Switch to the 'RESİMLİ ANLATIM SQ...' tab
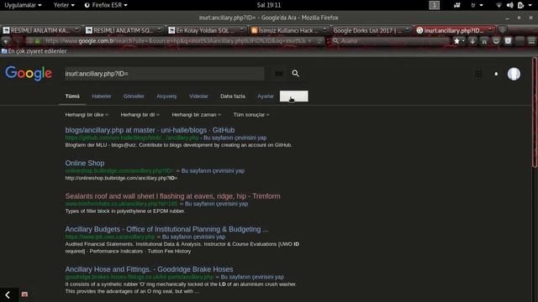The width and height of the screenshot is (538, 302). pos(124,30)
